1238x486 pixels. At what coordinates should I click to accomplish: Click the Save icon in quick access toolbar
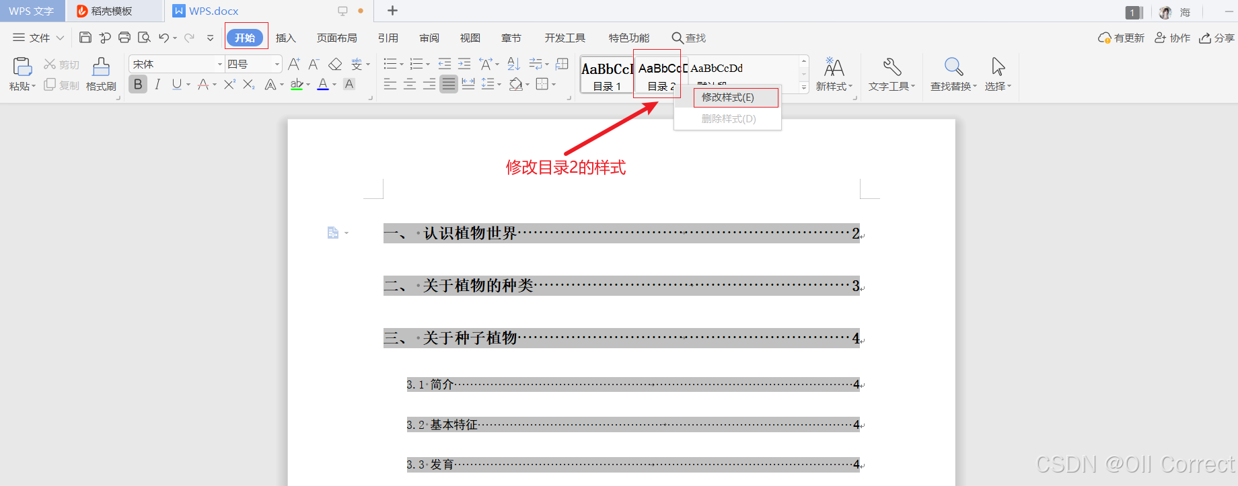85,38
